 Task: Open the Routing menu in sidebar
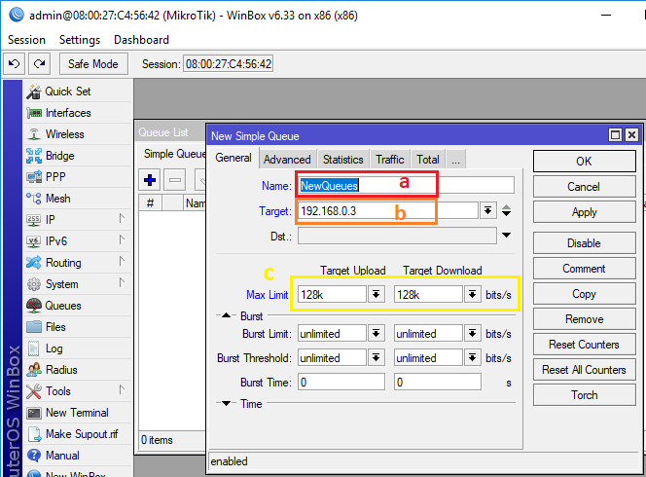tap(78, 263)
